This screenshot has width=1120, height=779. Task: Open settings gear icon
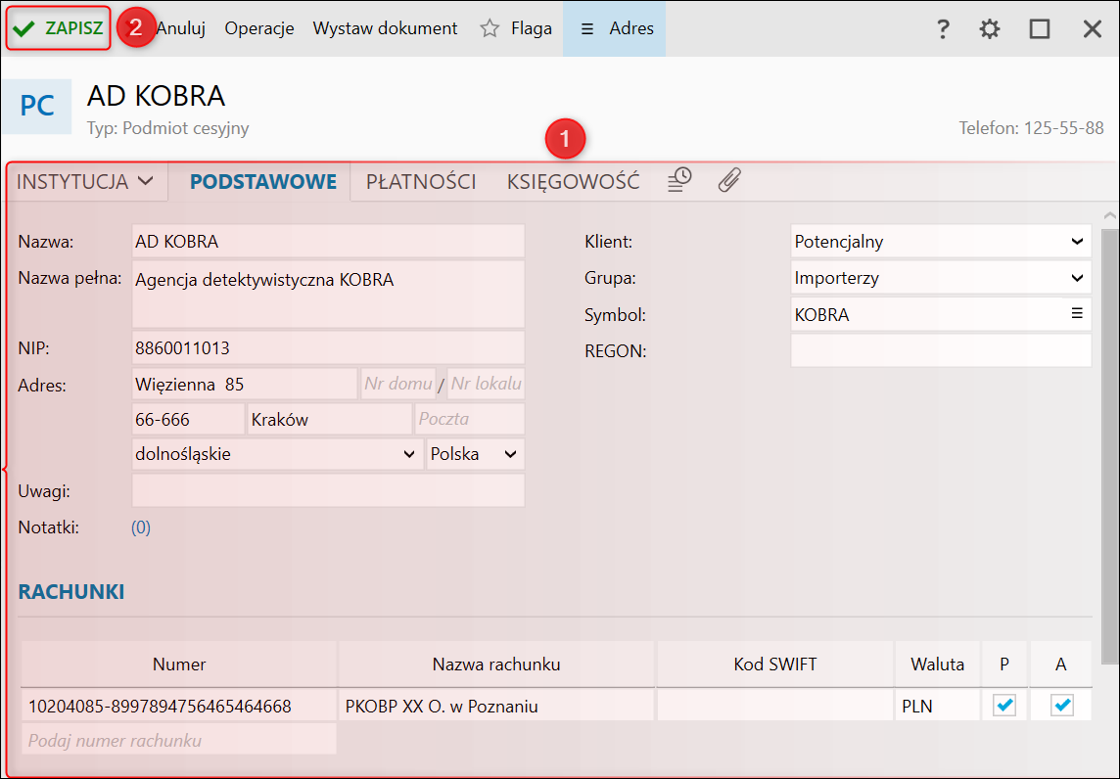990,28
